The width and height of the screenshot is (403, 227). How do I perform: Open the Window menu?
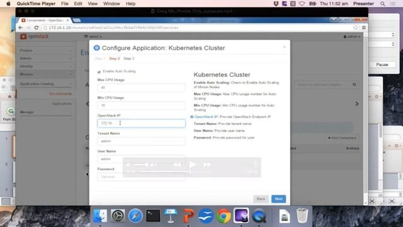pyautogui.click(x=111, y=4)
